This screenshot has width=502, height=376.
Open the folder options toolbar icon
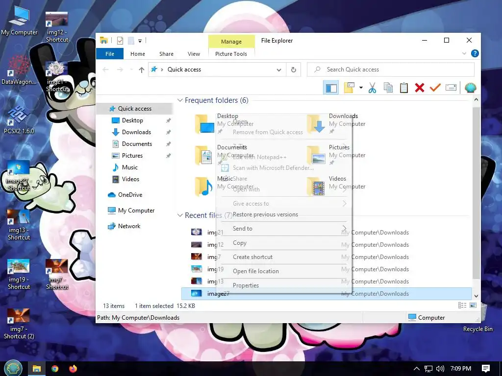tap(349, 88)
